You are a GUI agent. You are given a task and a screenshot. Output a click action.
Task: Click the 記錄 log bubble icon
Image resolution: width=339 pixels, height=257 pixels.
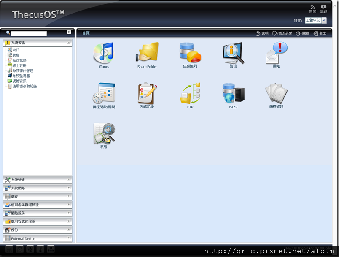(323, 9)
